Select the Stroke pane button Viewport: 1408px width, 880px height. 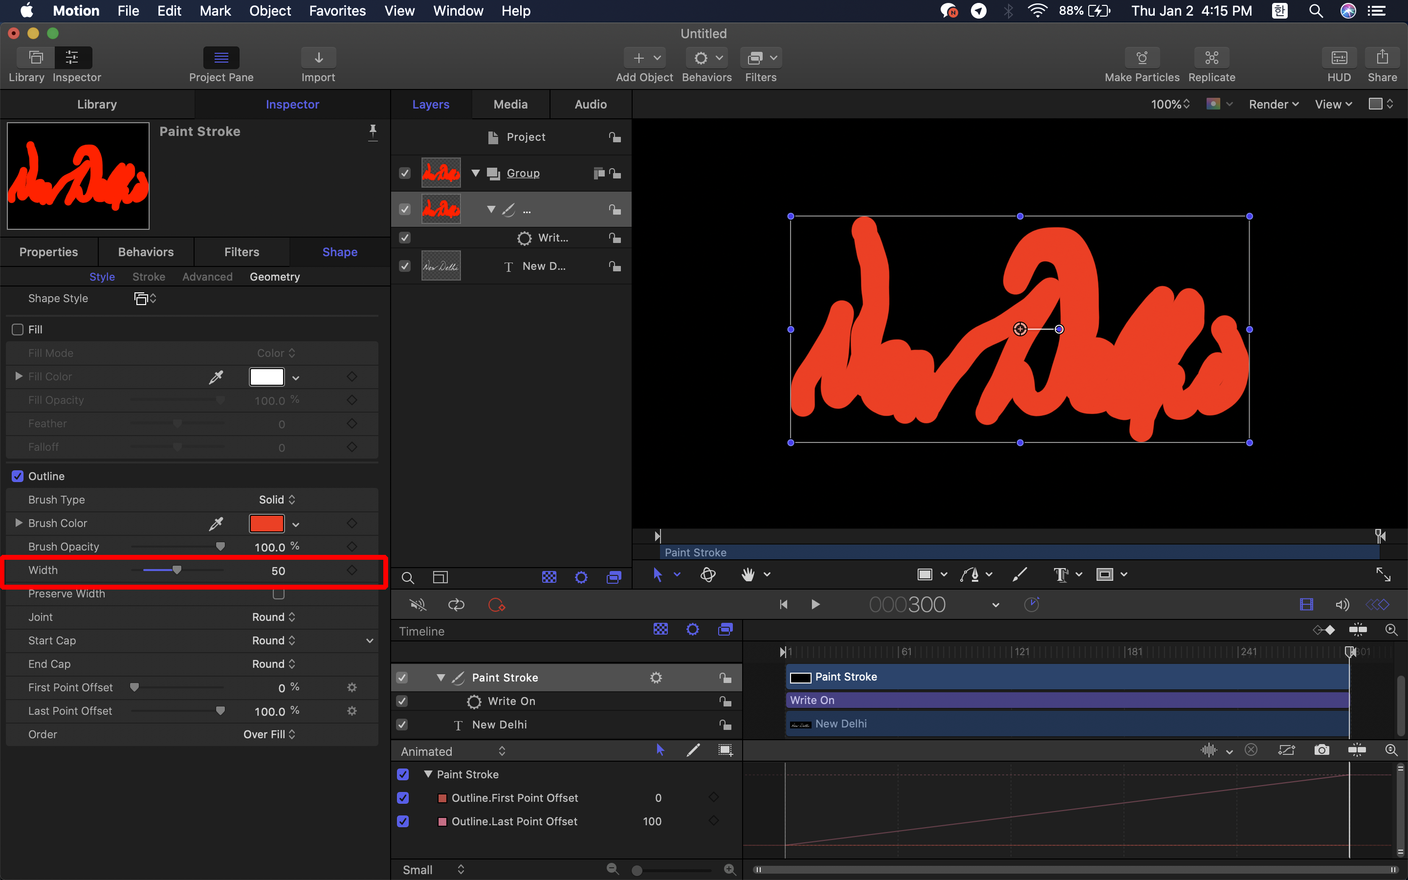[148, 276]
